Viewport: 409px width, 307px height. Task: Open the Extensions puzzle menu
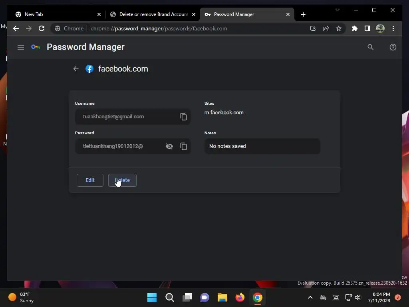(x=355, y=28)
